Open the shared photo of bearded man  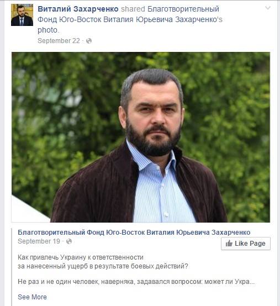pyautogui.click(x=141, y=137)
